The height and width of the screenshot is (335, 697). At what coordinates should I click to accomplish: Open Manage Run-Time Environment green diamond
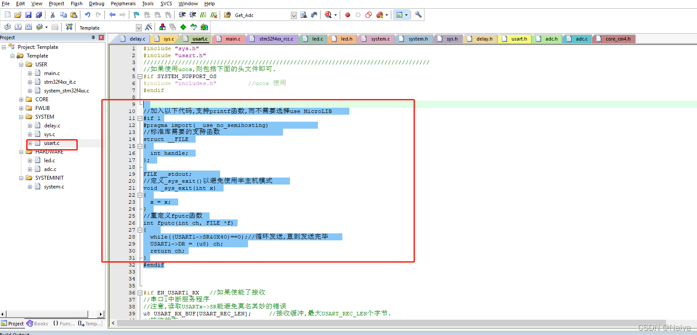[183, 27]
